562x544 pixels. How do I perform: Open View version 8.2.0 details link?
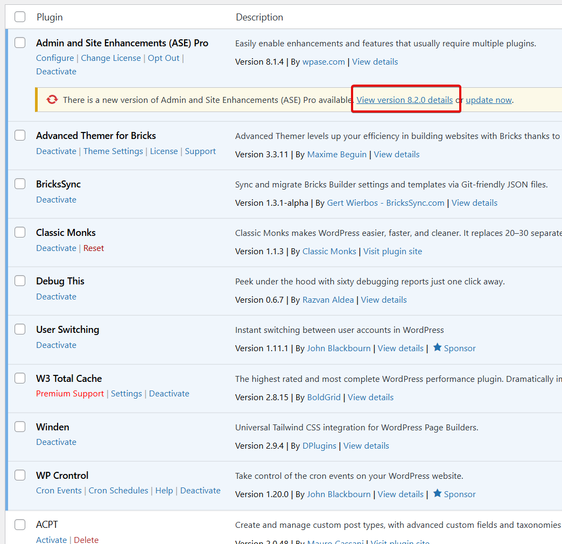coord(404,100)
